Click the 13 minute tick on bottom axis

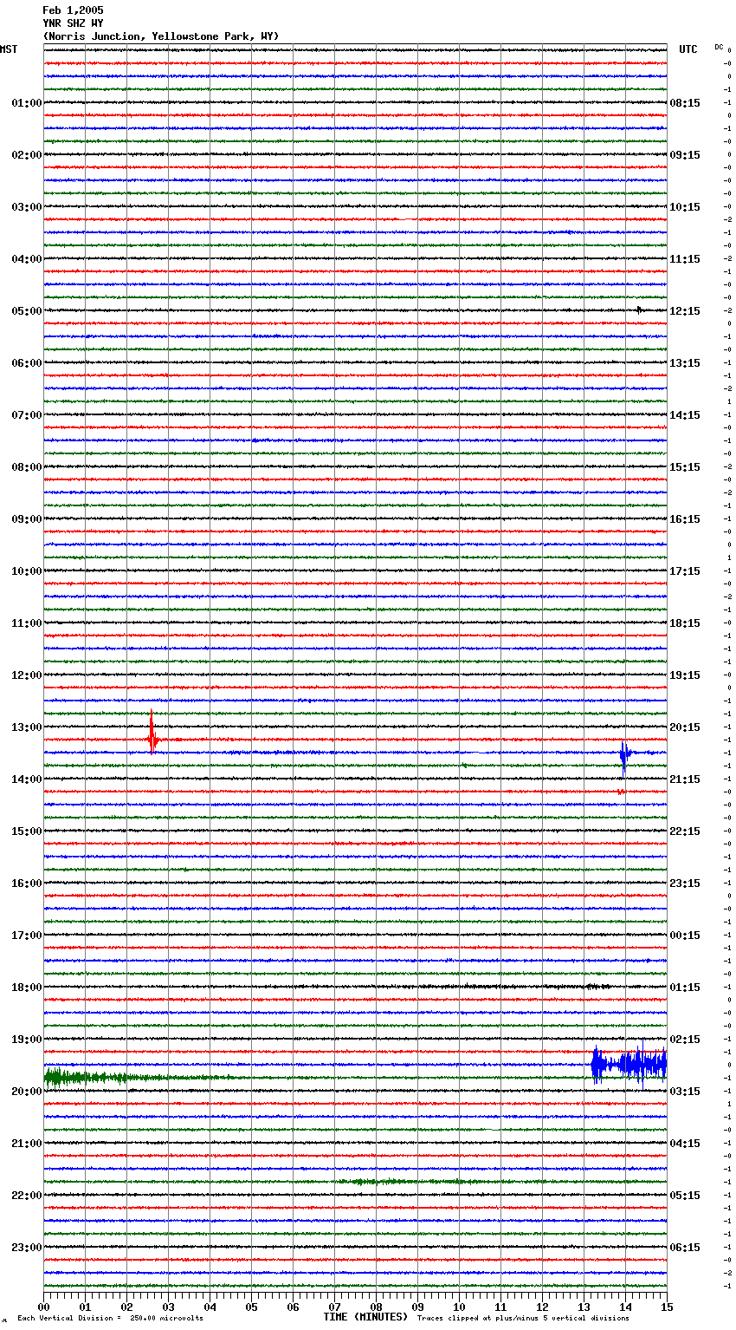coord(584,1307)
